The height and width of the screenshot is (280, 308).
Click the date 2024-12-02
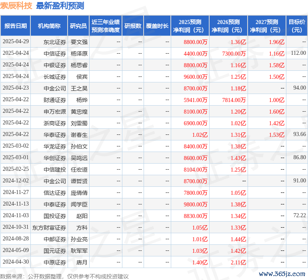pyautogui.click(x=16, y=180)
